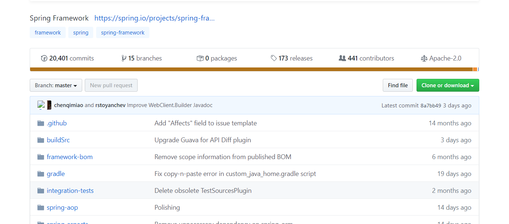Click the gradle folder icon
The image size is (509, 224).
[x=41, y=174]
